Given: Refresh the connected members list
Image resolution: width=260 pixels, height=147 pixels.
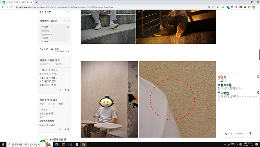Looking at the screenshot, I should pyautogui.click(x=66, y=20).
